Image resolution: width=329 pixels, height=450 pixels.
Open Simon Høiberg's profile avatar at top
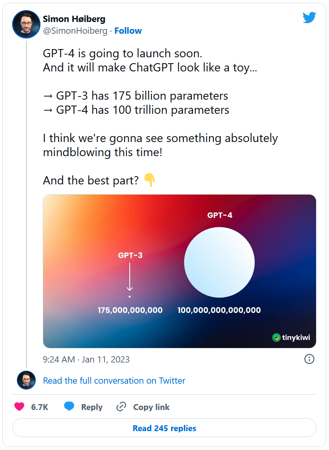click(27, 24)
